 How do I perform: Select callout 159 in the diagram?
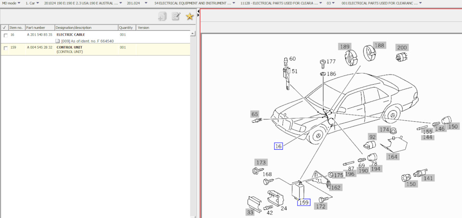click(x=304, y=203)
